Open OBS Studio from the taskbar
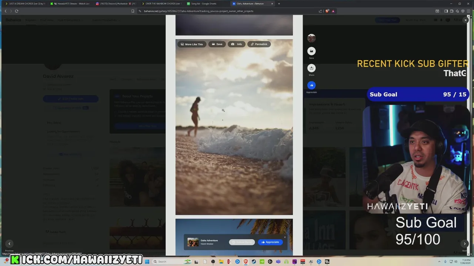This screenshot has height=266, width=474. [x=213, y=262]
